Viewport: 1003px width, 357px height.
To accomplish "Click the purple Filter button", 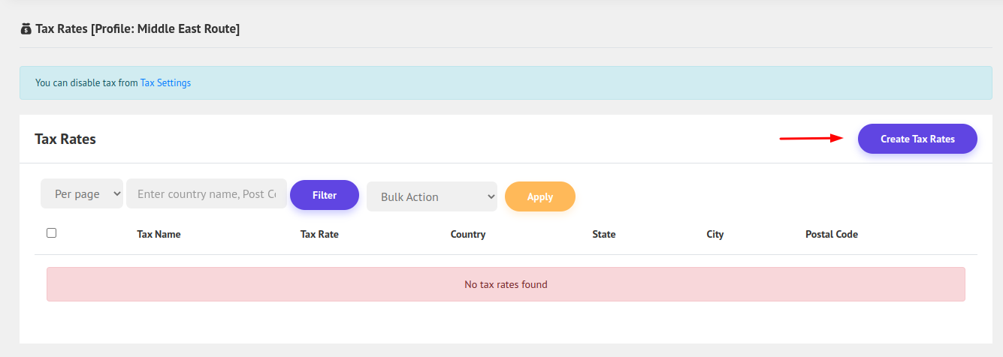I will [x=325, y=195].
